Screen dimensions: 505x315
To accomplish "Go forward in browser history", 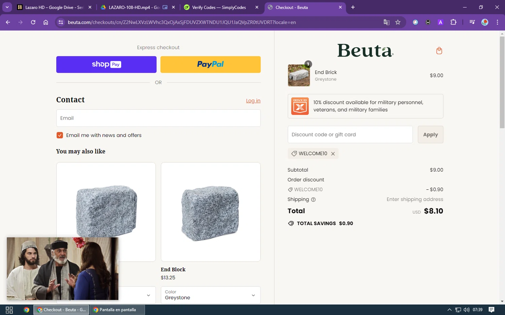I will (x=21, y=22).
